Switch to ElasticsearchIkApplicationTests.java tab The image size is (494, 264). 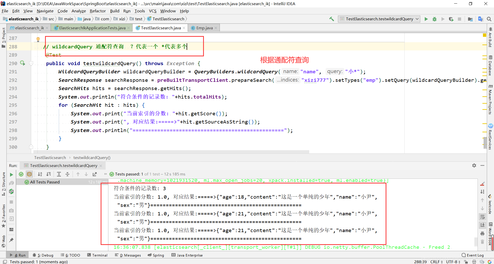click(92, 28)
